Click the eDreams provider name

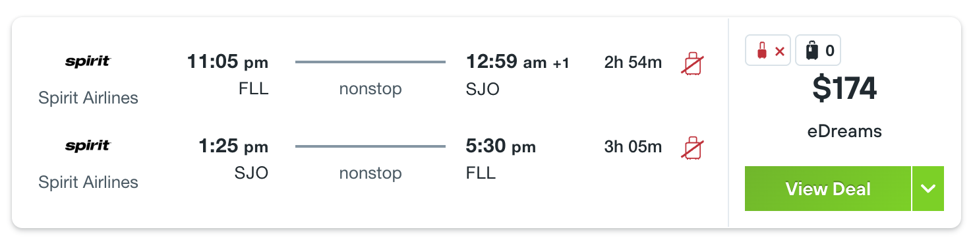tap(844, 131)
